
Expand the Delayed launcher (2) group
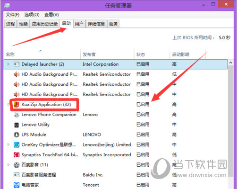pyautogui.click(x=8, y=64)
